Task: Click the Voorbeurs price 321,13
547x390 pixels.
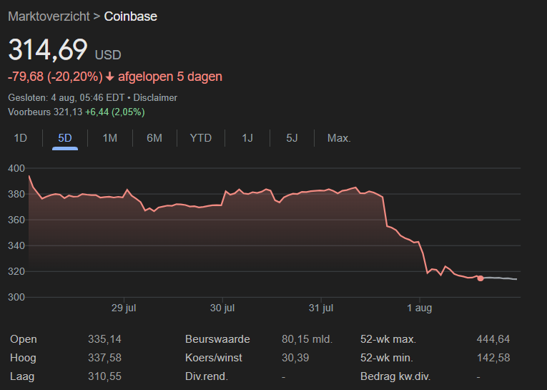Action: point(68,112)
